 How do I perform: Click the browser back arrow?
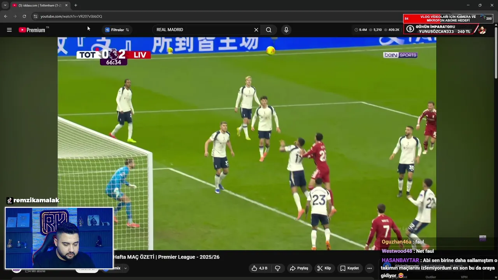point(6,16)
